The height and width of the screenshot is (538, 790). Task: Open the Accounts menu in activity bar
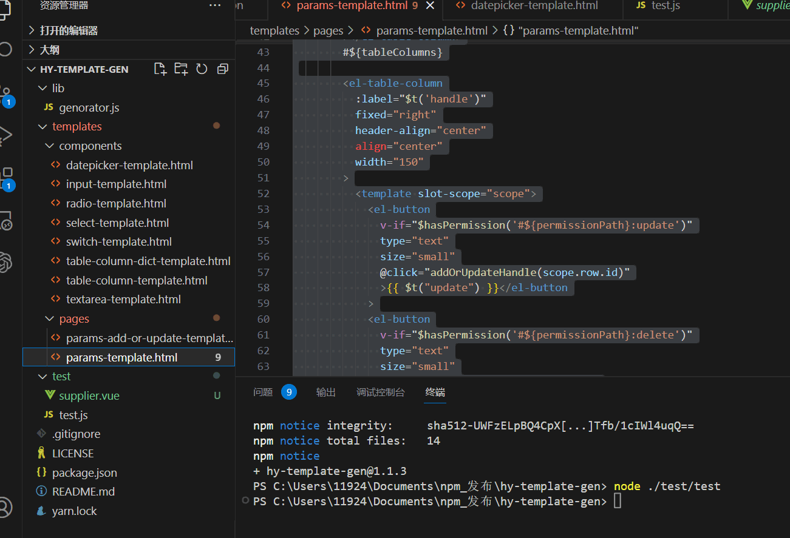click(5, 507)
